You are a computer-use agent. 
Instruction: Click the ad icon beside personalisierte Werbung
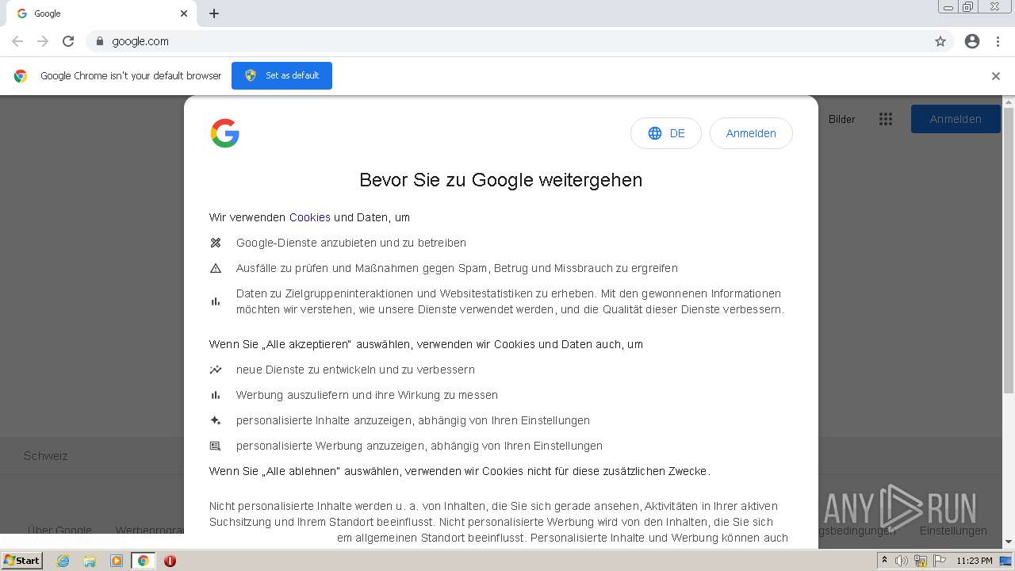tap(216, 446)
